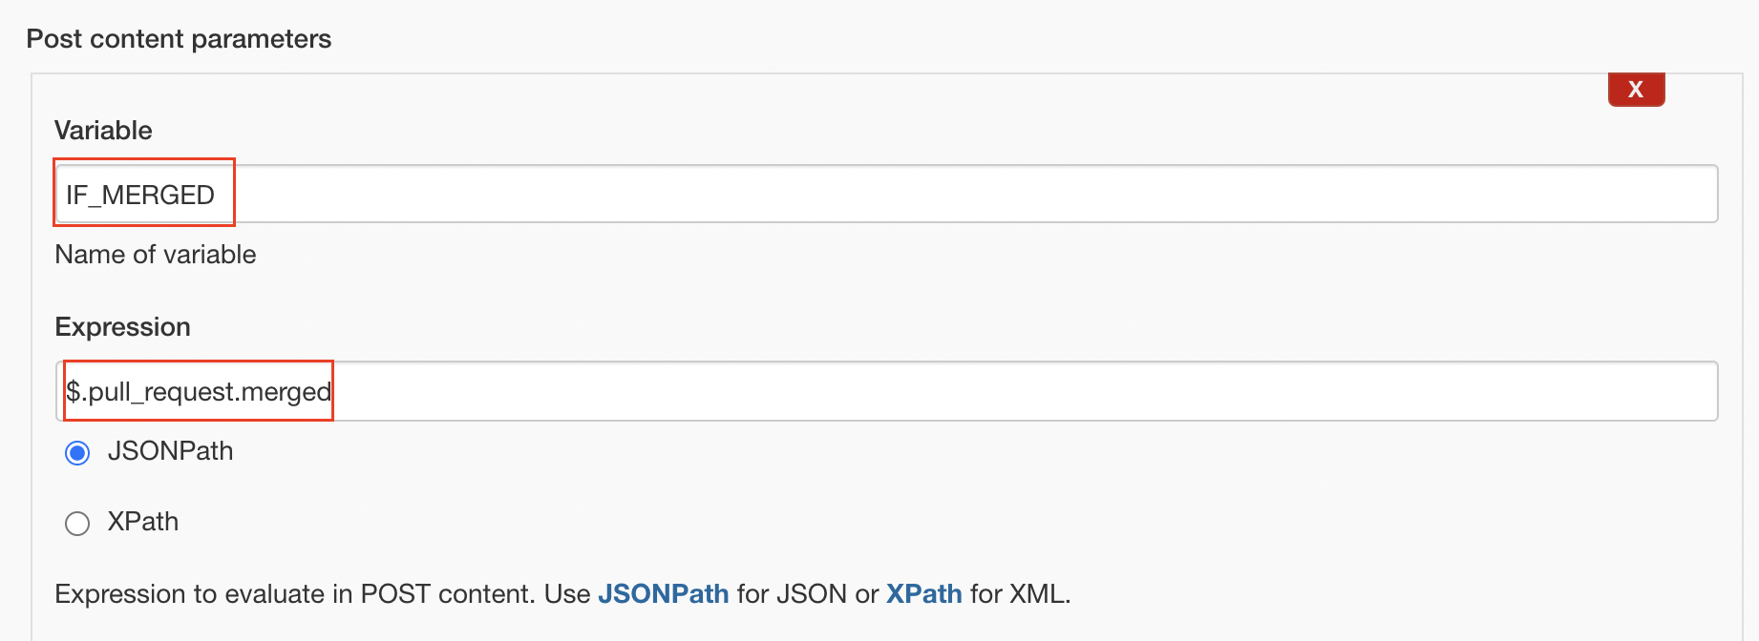Screen dimensions: 1759x641
Task: Click the $.pull_request.merged expression text
Action: [198, 391]
